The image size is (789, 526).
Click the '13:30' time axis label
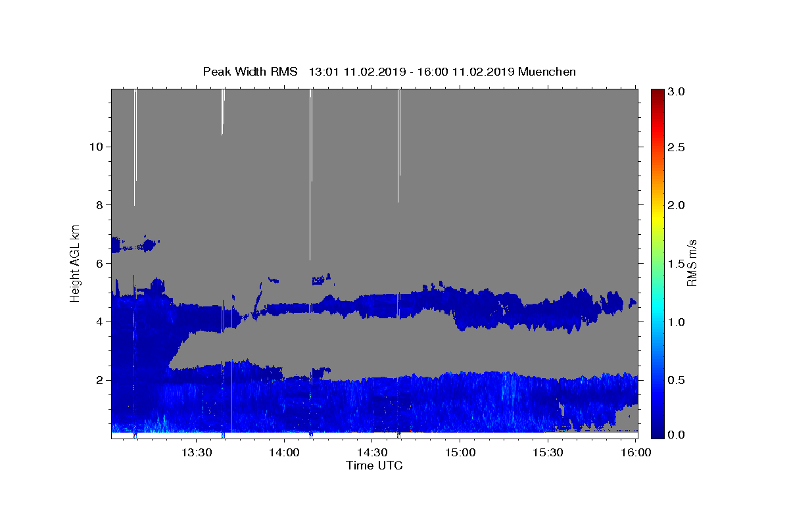tap(197, 452)
